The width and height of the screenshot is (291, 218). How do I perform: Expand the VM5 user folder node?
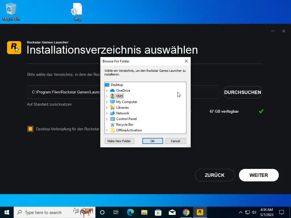[107, 97]
